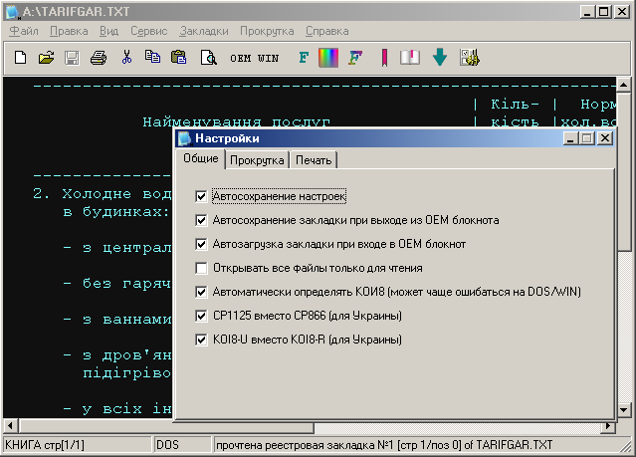Close the Настройки dialog
636x457 pixels.
tap(605, 138)
